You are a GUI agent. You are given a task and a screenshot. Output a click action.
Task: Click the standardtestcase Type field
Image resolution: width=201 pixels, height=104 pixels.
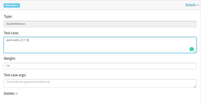click(100, 24)
